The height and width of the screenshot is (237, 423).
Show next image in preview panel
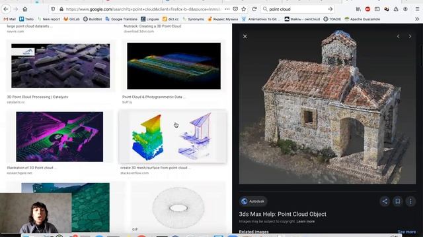click(x=410, y=36)
